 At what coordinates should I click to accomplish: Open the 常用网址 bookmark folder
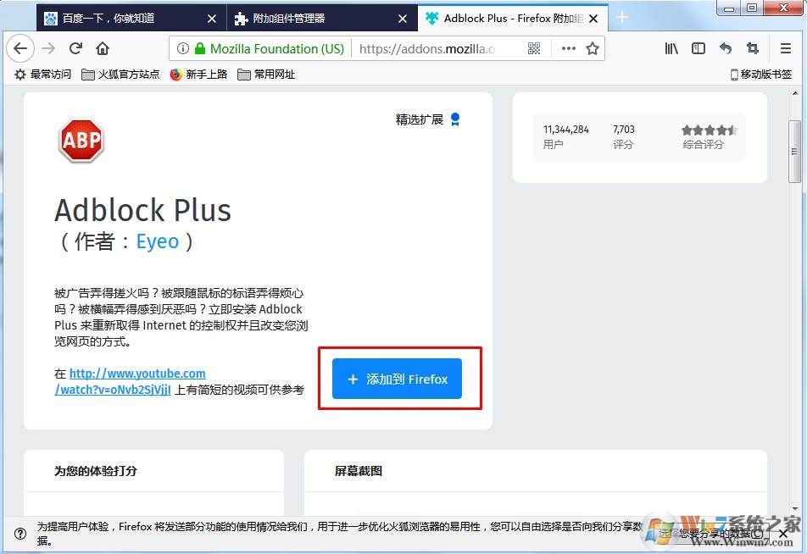(x=266, y=75)
